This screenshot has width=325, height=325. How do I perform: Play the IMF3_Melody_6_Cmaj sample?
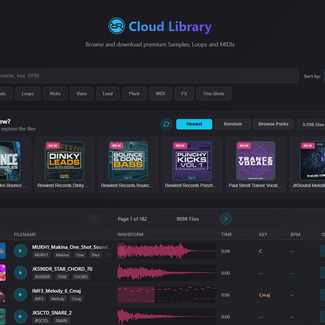[21, 294]
